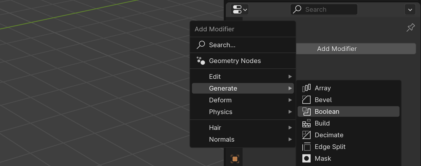The width and height of the screenshot is (421, 166).
Task: Choose the Build modifier label
Action: (x=322, y=123)
